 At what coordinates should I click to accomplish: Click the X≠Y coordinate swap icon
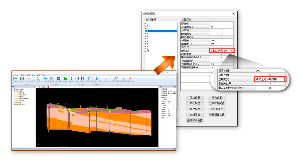coord(30,78)
